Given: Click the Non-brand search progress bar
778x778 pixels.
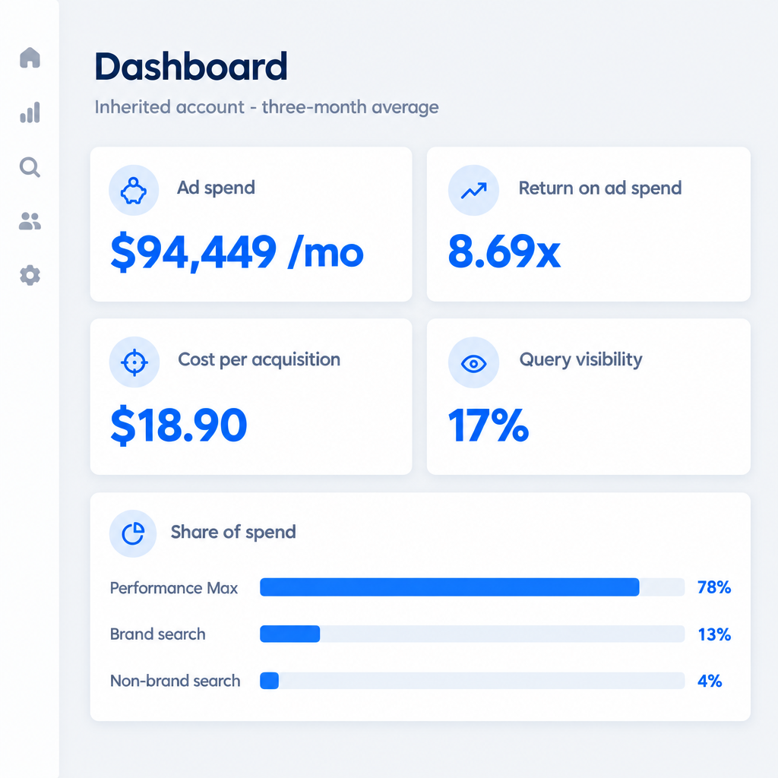Looking at the screenshot, I should [473, 680].
